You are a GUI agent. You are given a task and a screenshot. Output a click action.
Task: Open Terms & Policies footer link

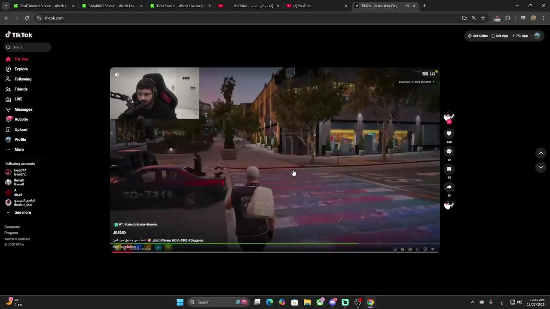(17, 239)
